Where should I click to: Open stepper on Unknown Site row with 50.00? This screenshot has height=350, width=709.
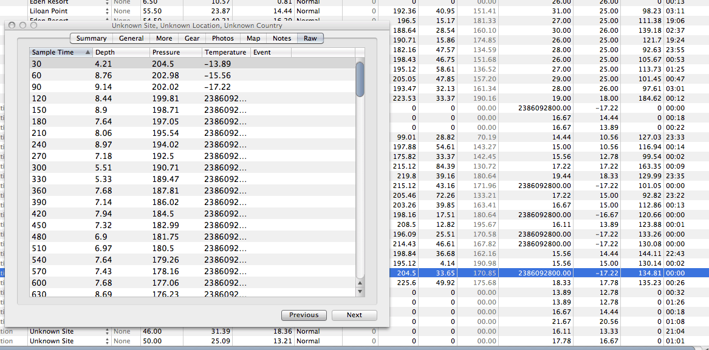(x=108, y=341)
